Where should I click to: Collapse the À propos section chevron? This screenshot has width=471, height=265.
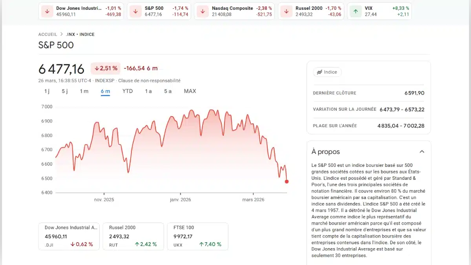coord(422,151)
